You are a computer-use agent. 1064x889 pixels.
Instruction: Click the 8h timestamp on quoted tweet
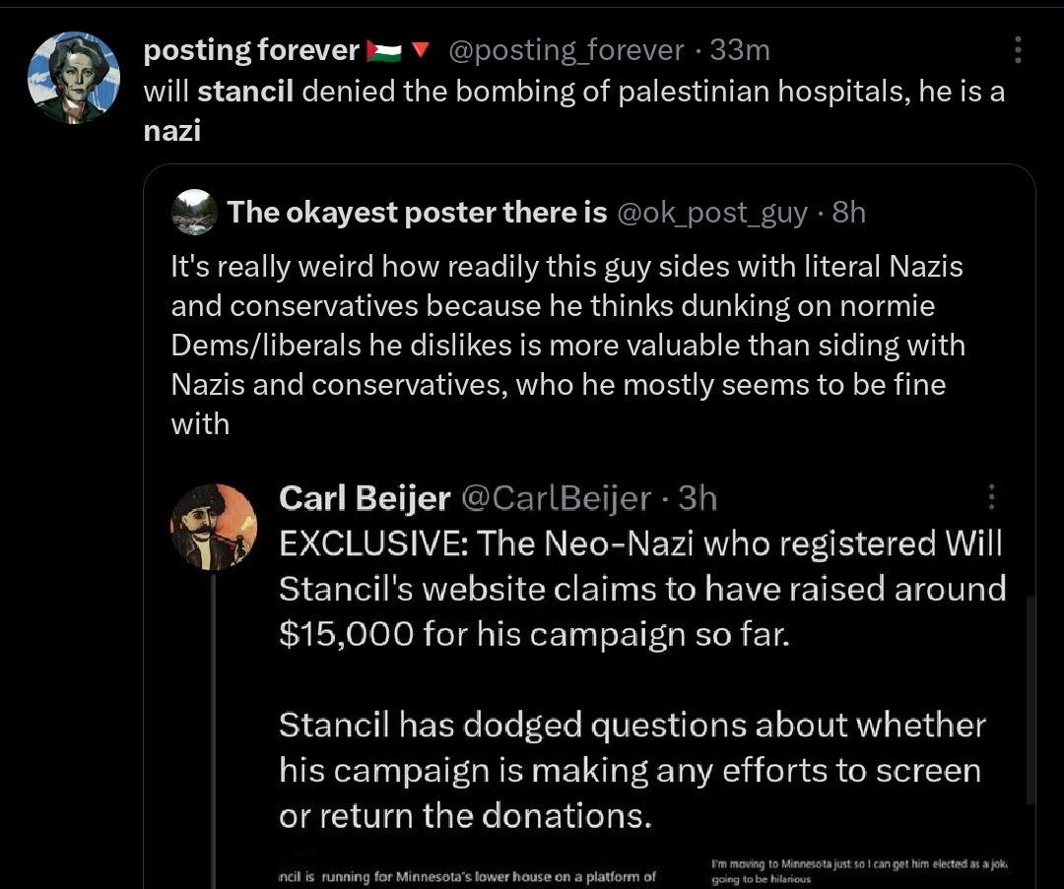point(849,213)
